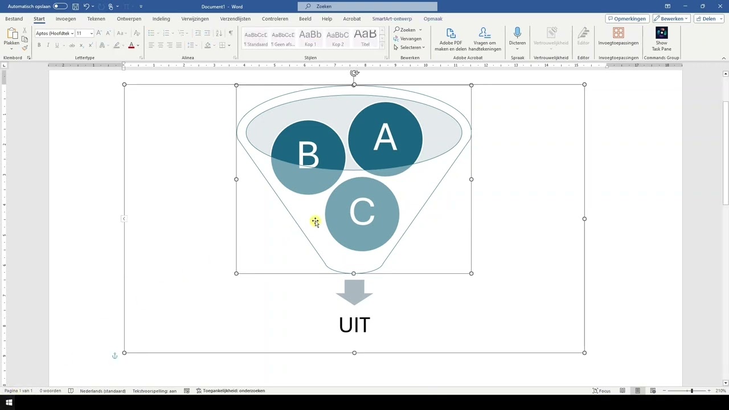This screenshot has height=410, width=729.
Task: Click the Opmerkingen button
Action: 626,19
